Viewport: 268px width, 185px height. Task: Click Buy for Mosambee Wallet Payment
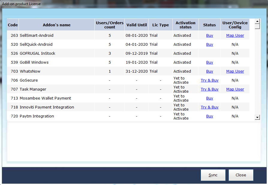(210, 98)
